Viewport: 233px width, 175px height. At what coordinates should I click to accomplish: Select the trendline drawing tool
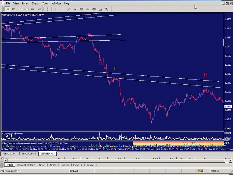point(69,9)
